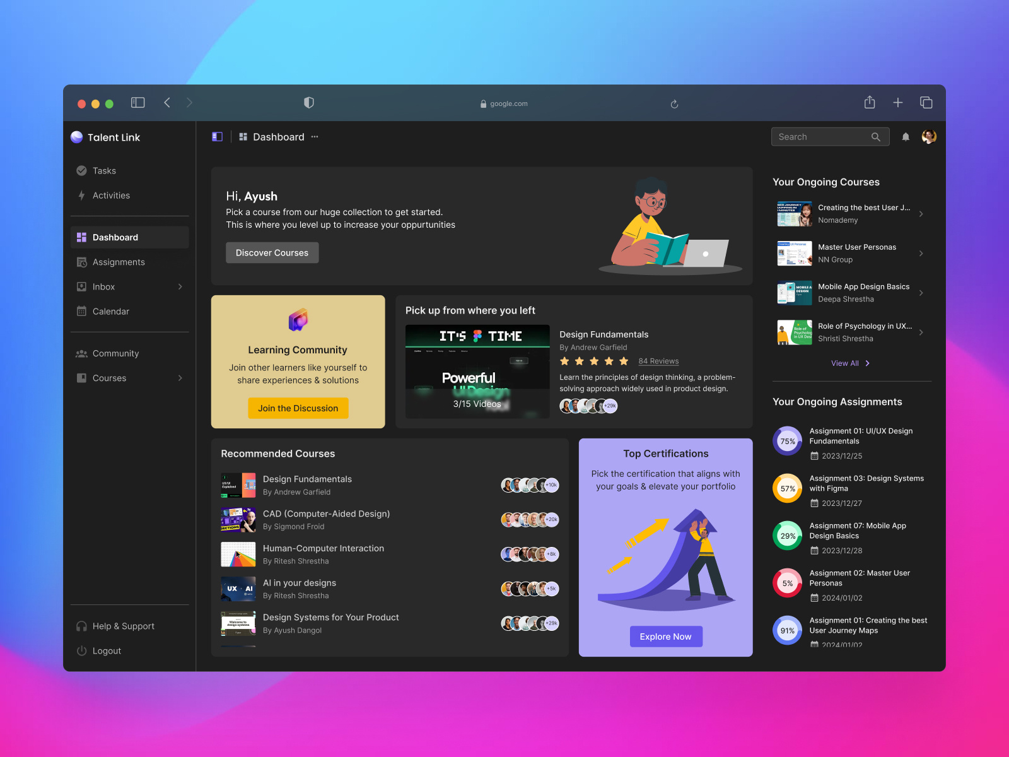
Task: Select the Community people icon
Action: point(82,353)
